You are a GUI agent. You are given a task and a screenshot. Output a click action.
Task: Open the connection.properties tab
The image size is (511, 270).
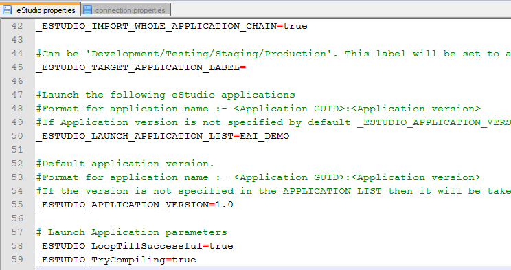pos(126,10)
